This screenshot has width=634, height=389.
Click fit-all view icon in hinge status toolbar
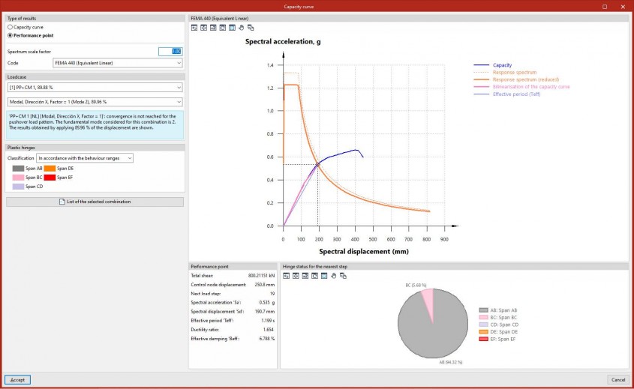point(296,276)
